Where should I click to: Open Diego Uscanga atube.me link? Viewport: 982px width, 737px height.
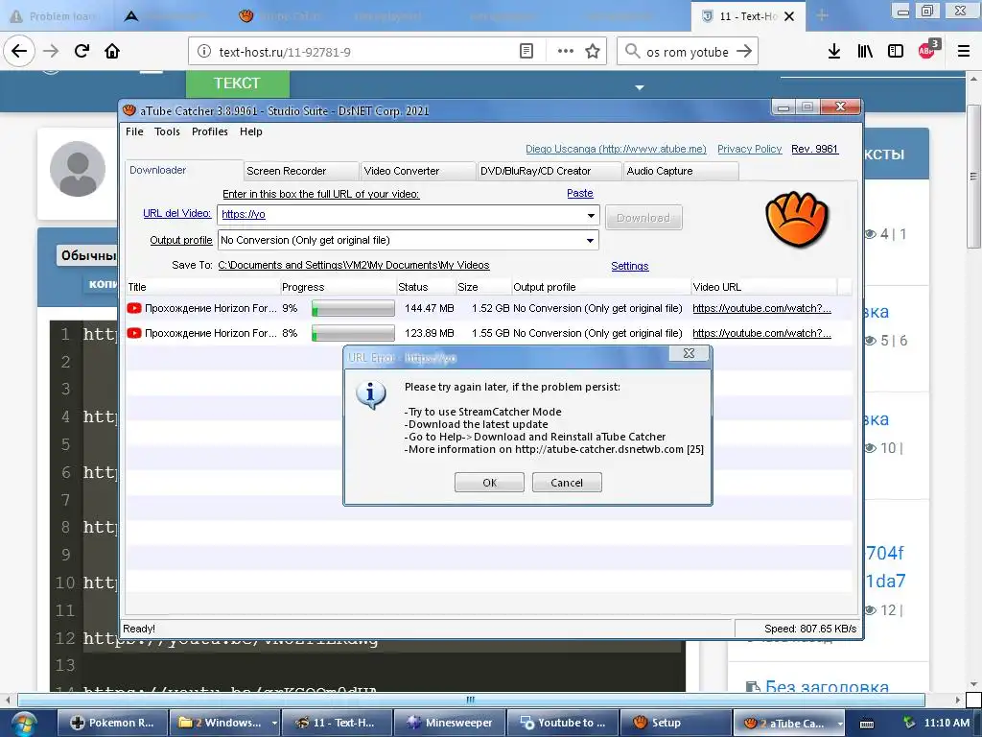(616, 149)
